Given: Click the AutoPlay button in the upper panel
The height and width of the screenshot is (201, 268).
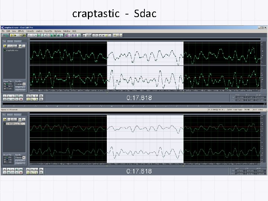Looking at the screenshot, I should coord(20,87).
